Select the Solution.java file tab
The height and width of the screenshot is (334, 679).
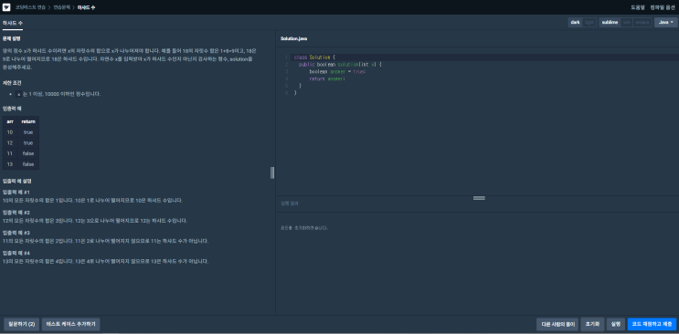293,39
